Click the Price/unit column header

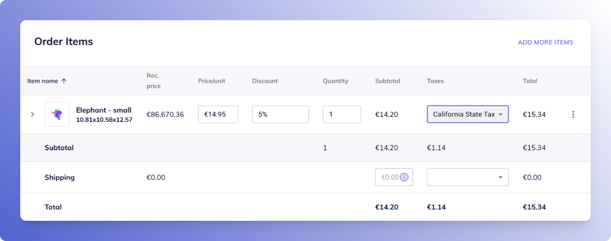[211, 81]
